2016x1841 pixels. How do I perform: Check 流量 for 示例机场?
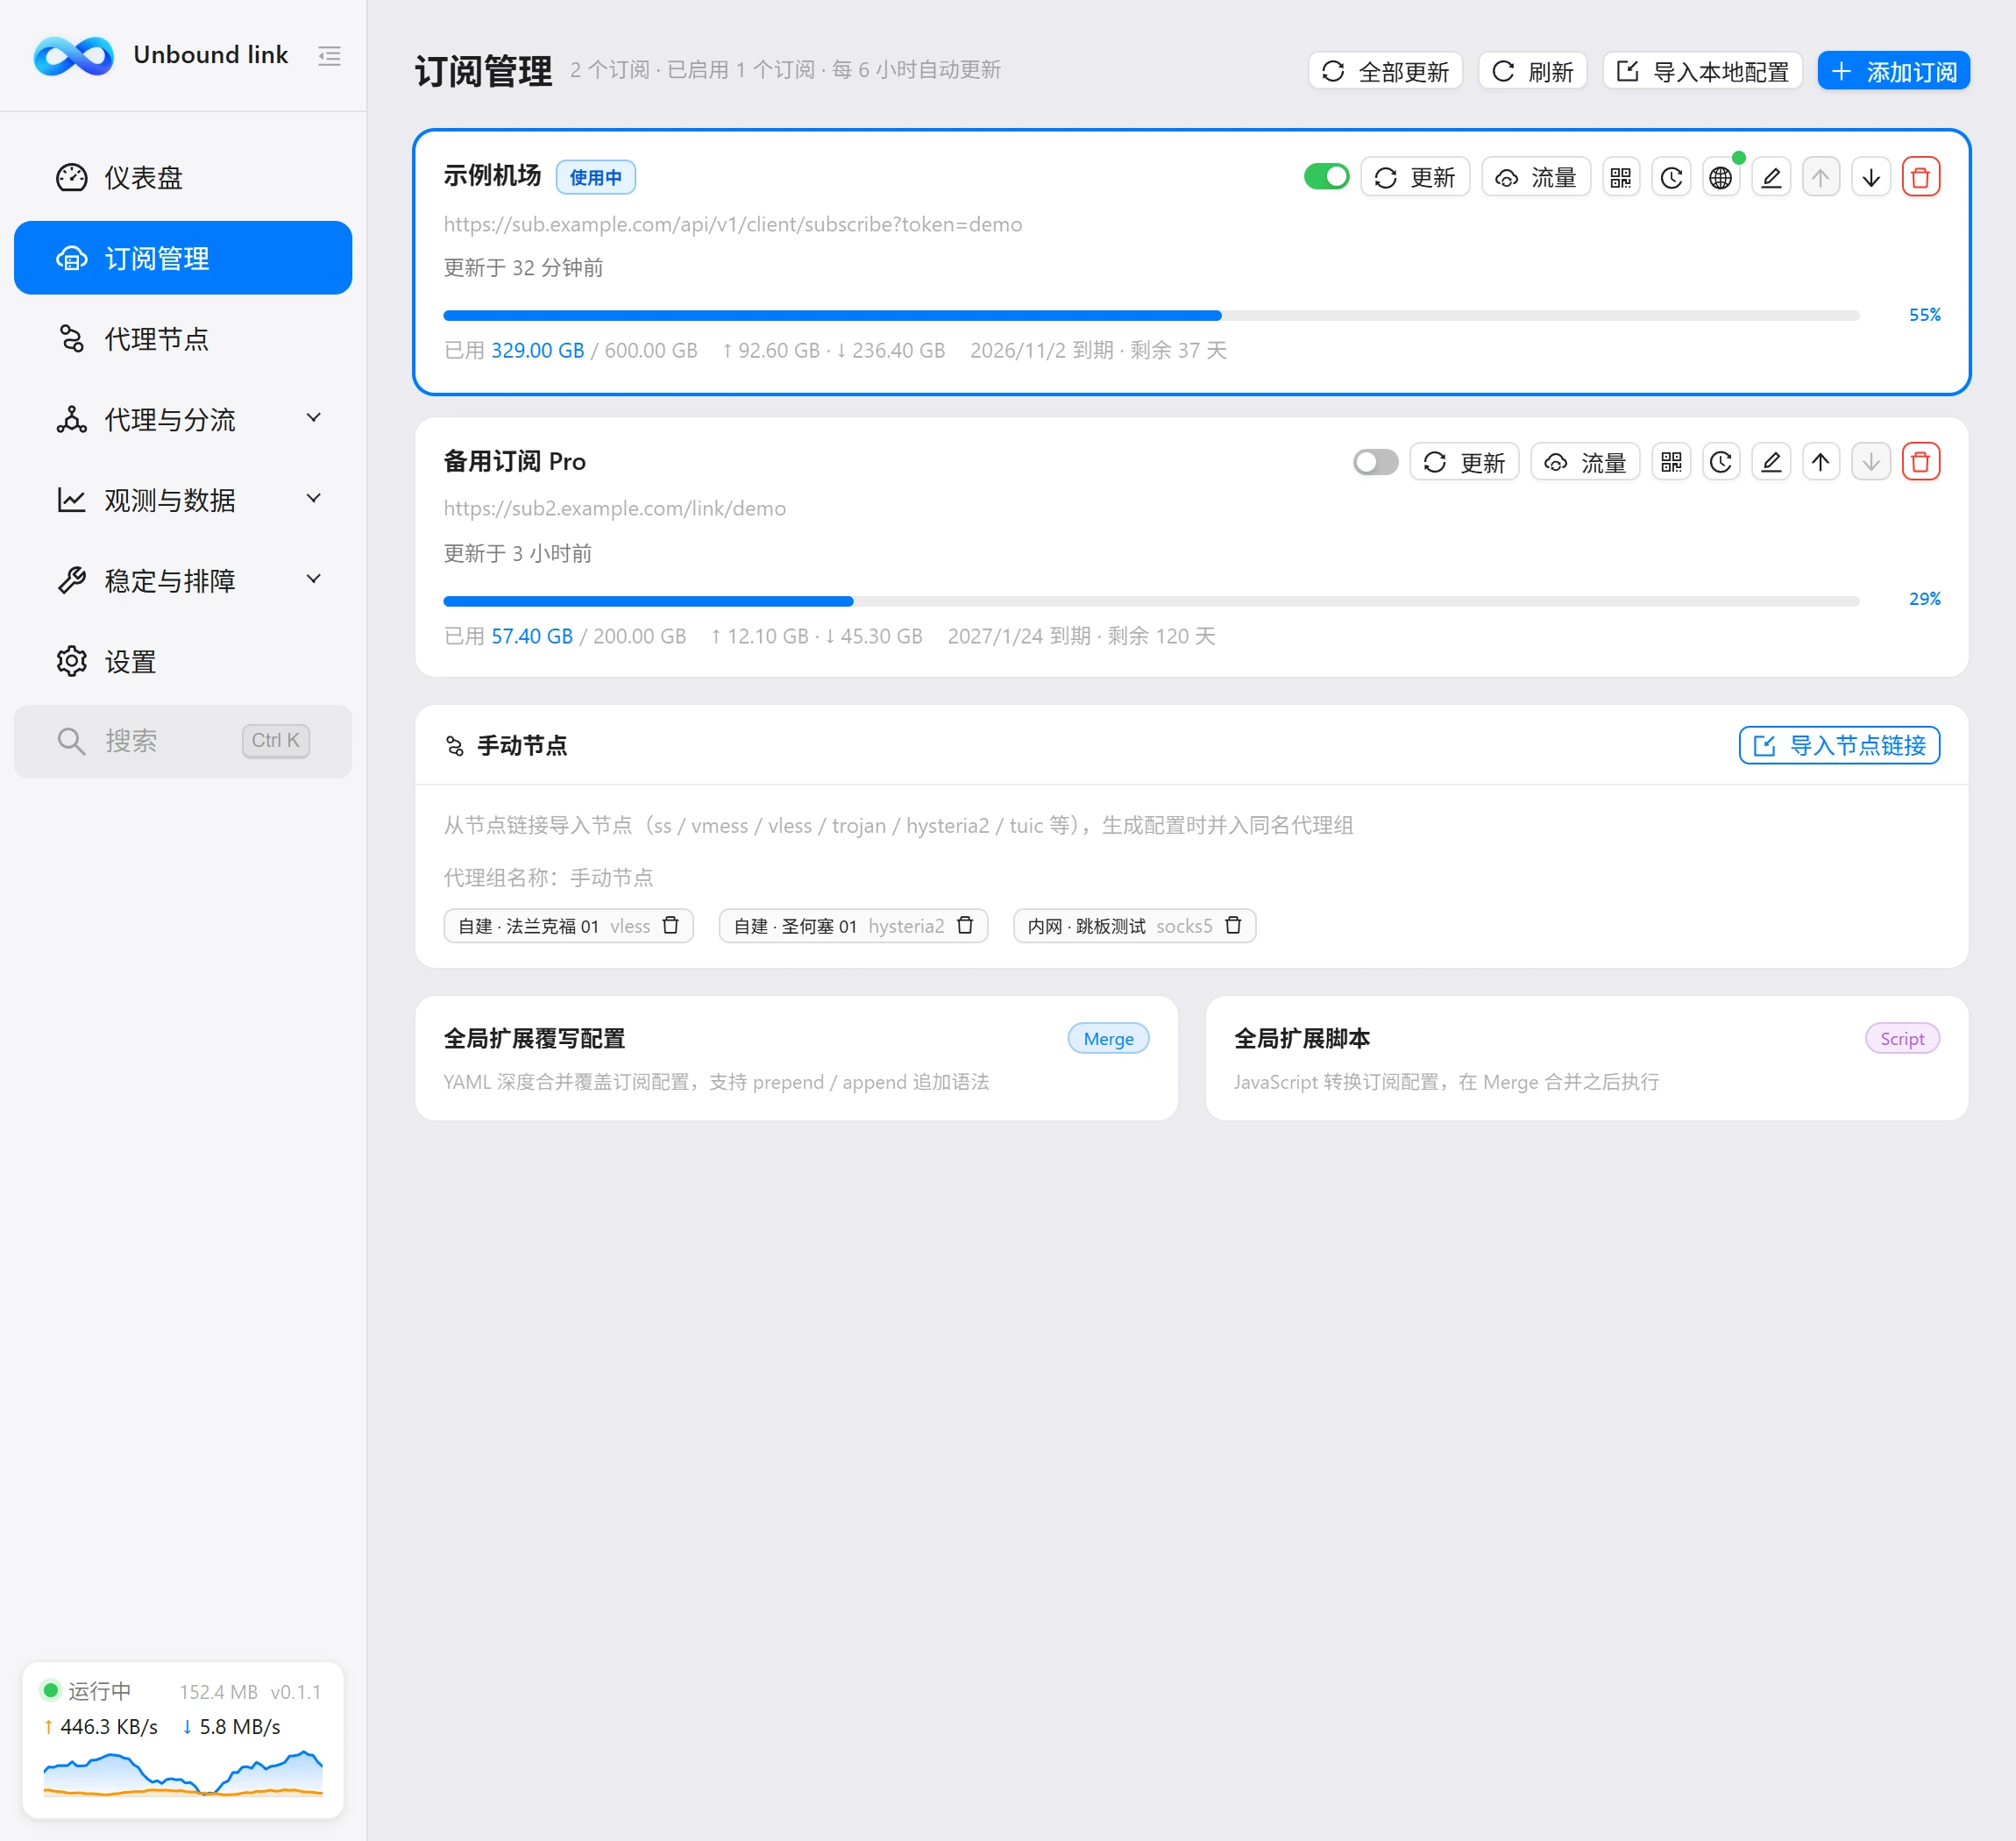point(1536,178)
